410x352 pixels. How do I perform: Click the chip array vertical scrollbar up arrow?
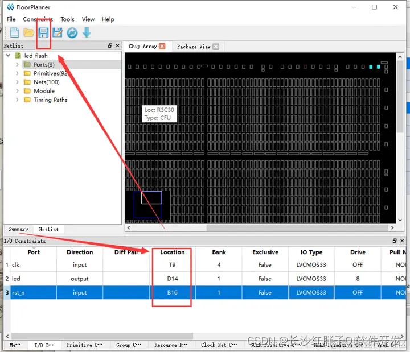(x=400, y=57)
